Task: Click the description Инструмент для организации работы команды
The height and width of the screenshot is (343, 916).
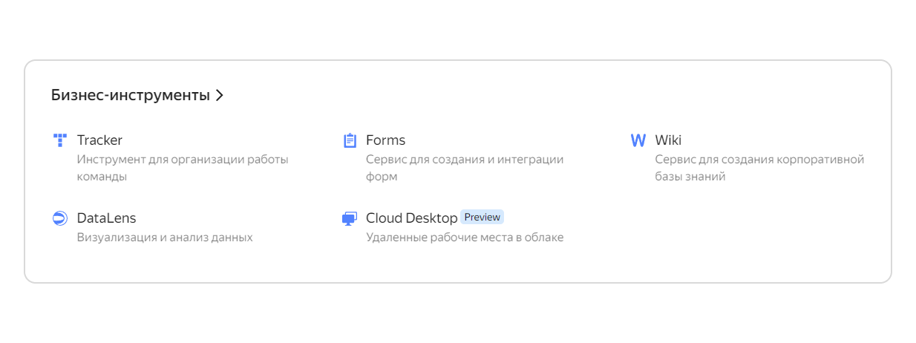Action: [183, 168]
